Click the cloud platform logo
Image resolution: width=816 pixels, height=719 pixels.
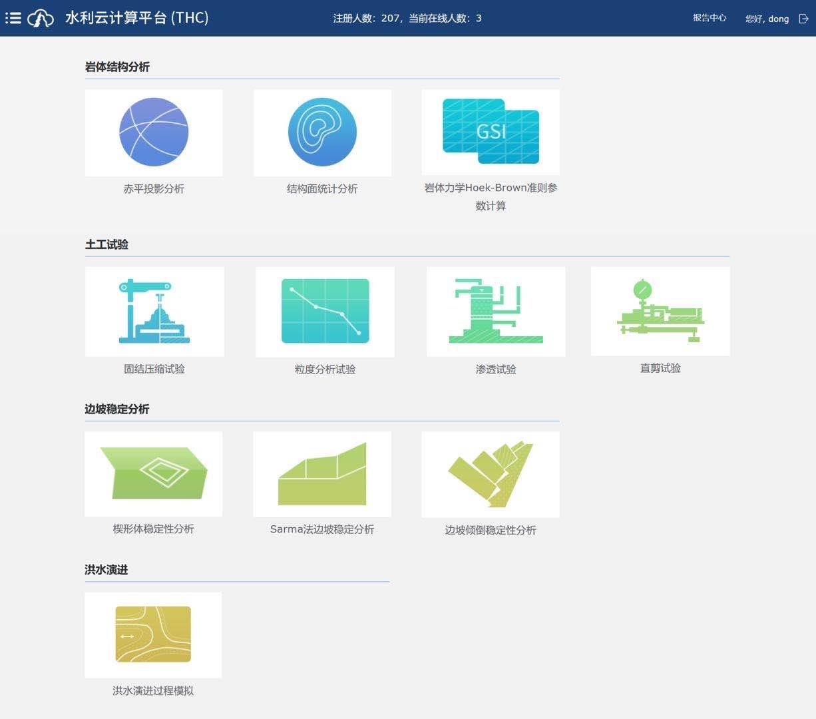click(41, 18)
